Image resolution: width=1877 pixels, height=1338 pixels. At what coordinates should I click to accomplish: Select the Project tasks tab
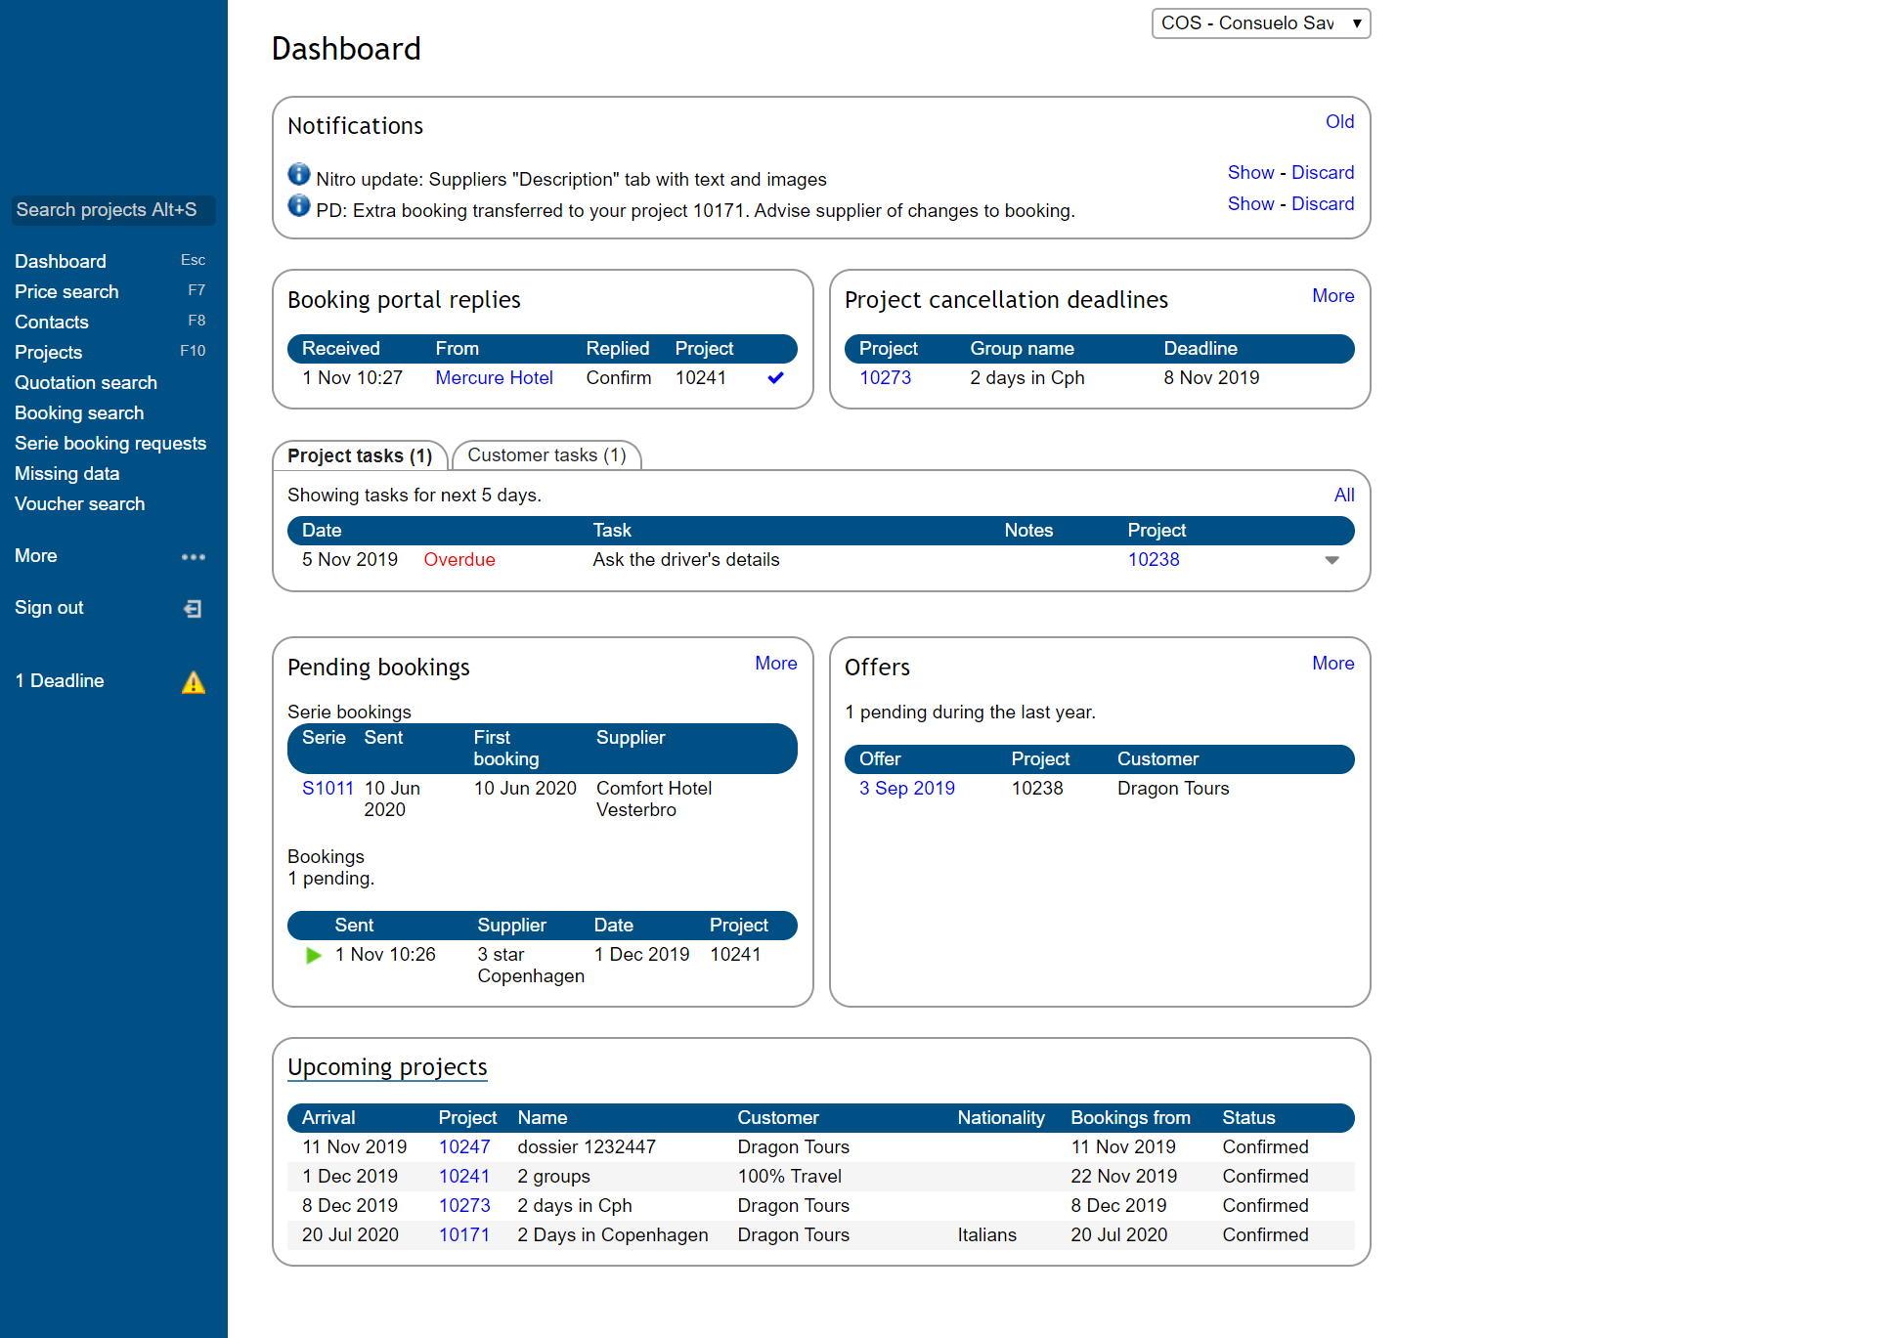pos(360,454)
